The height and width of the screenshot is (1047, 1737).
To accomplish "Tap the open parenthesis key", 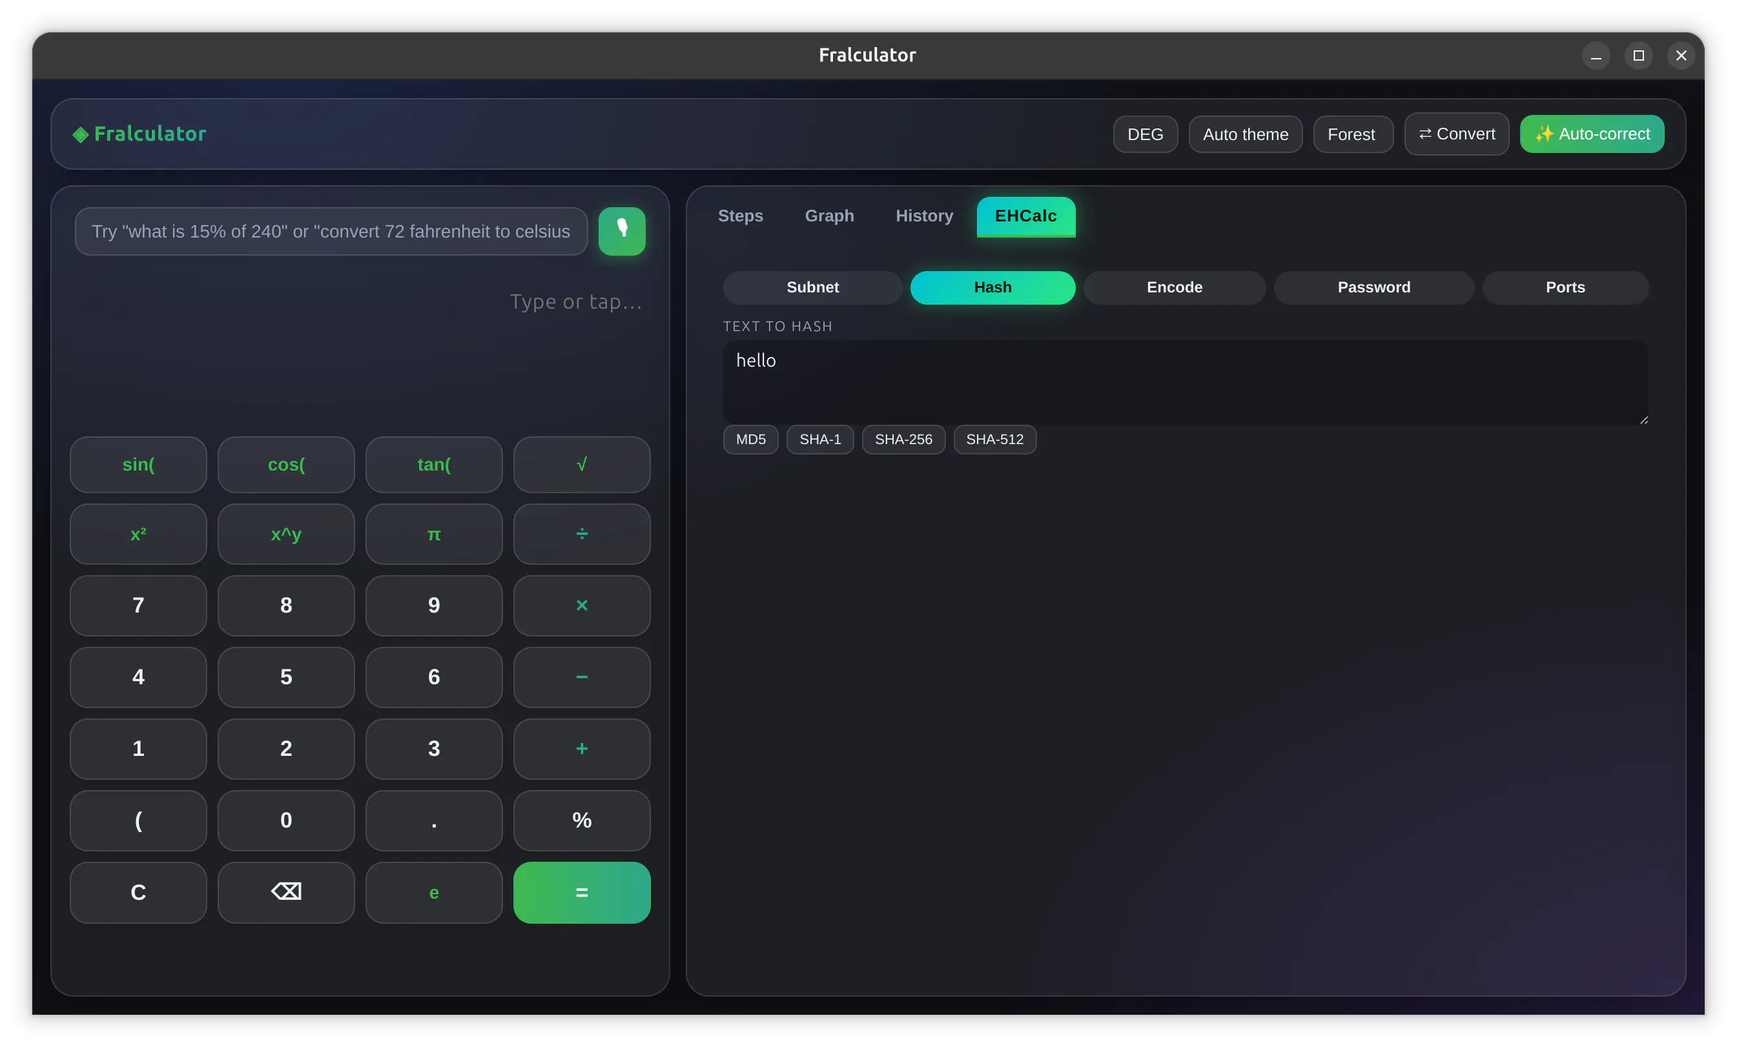I will click(x=138, y=820).
